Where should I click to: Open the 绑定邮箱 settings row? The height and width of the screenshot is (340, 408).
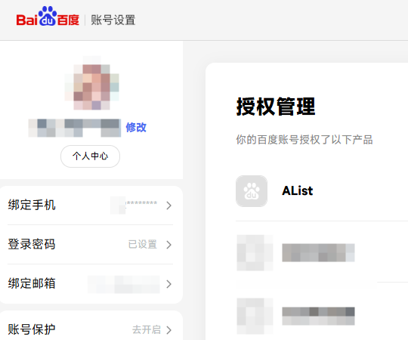[91, 284]
